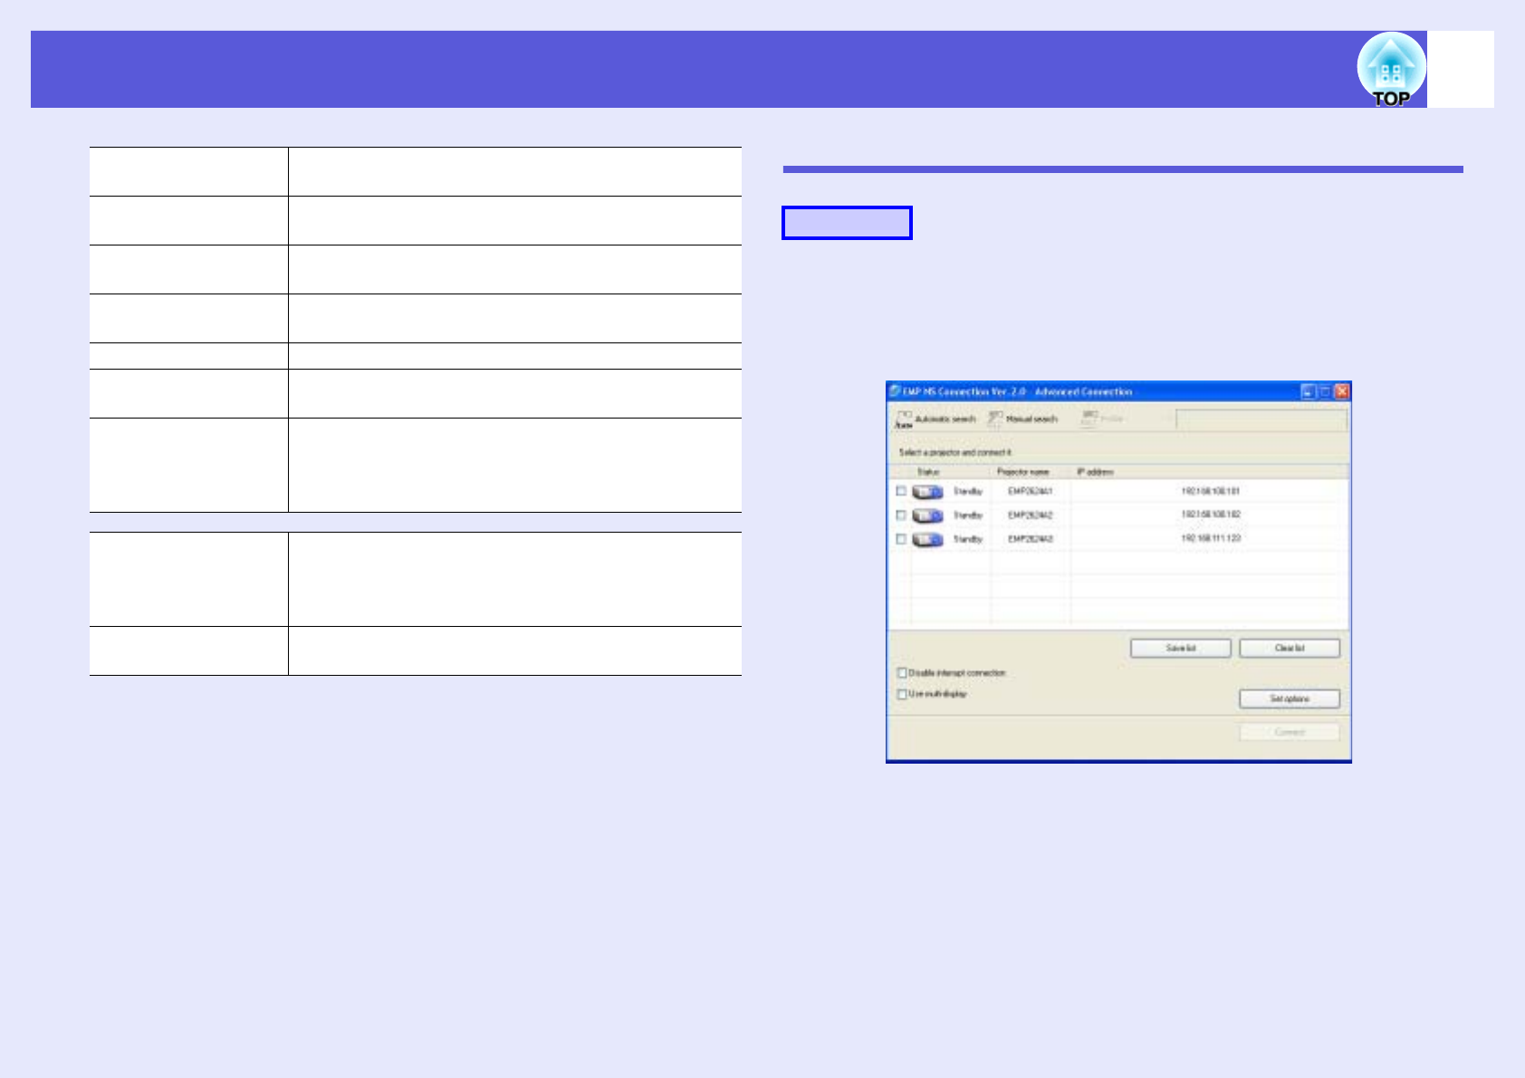Viewport: 1525px width, 1078px height.
Task: Click the Save list button
Action: pyautogui.click(x=1181, y=649)
